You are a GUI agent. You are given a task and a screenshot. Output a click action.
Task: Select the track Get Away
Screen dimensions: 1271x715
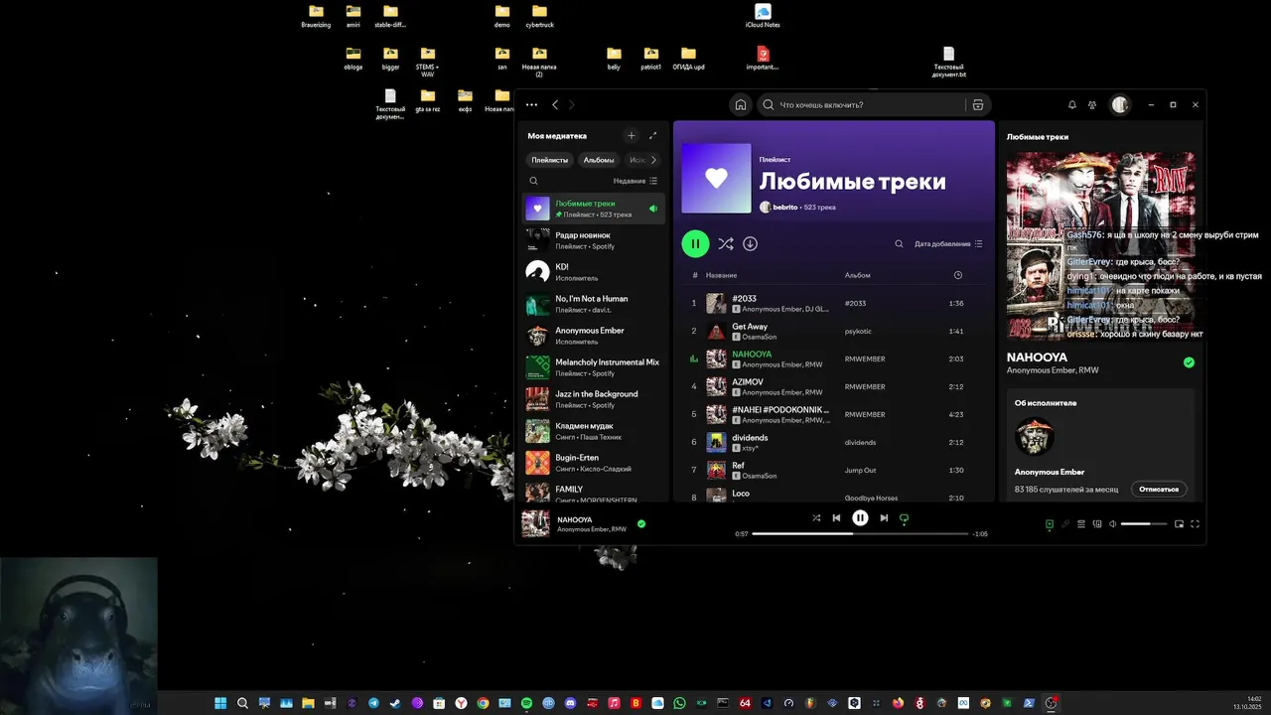point(833,331)
